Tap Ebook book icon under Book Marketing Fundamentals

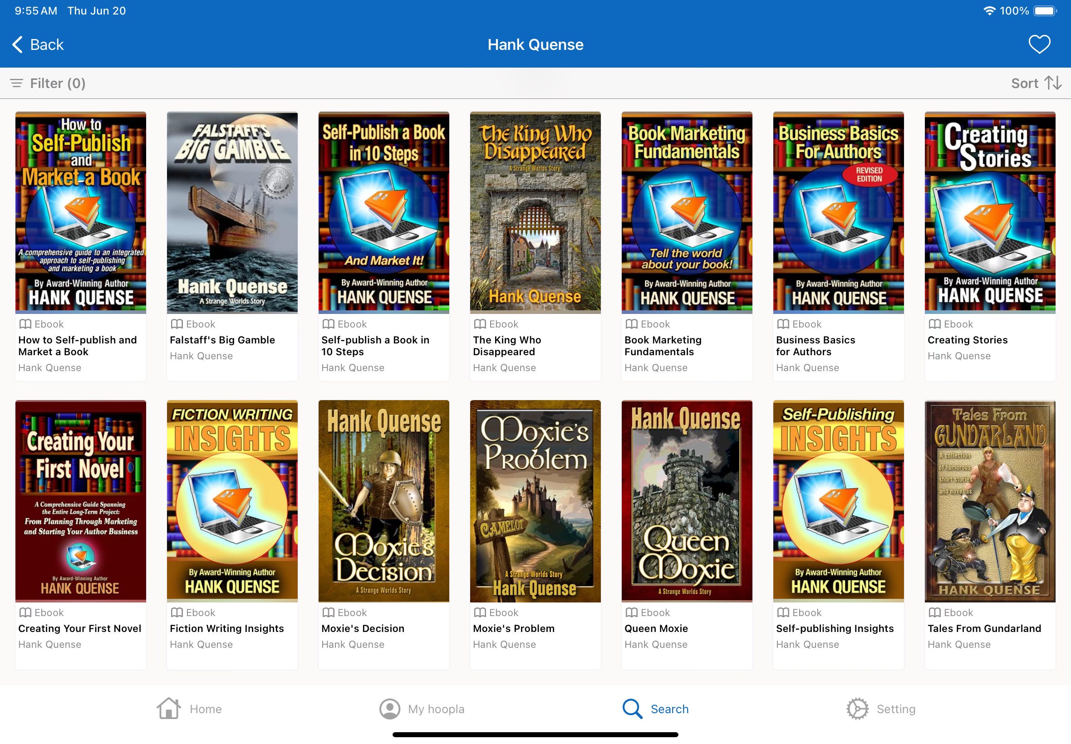click(x=631, y=324)
